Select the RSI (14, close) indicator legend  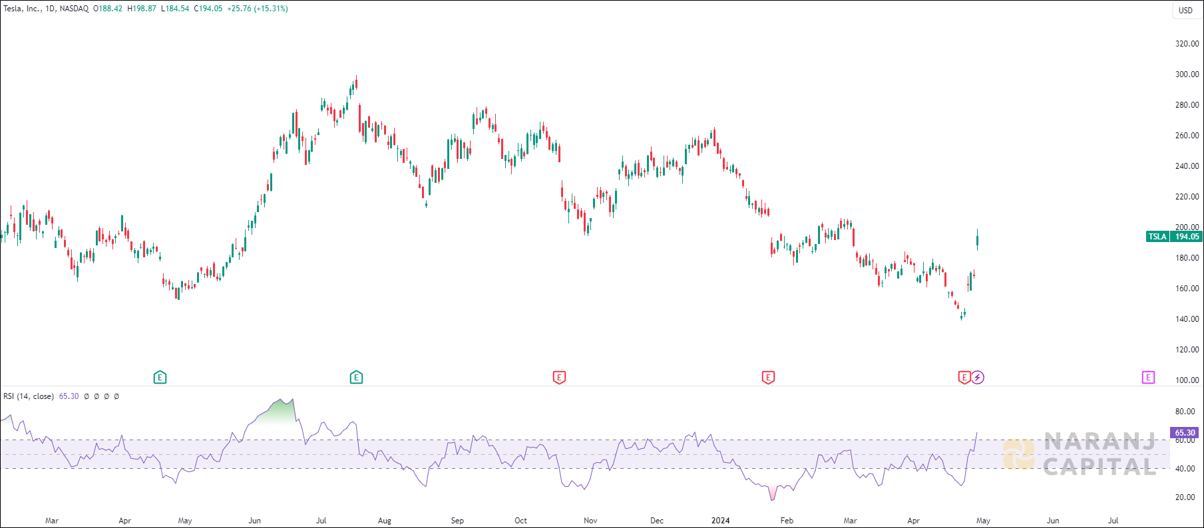click(29, 396)
